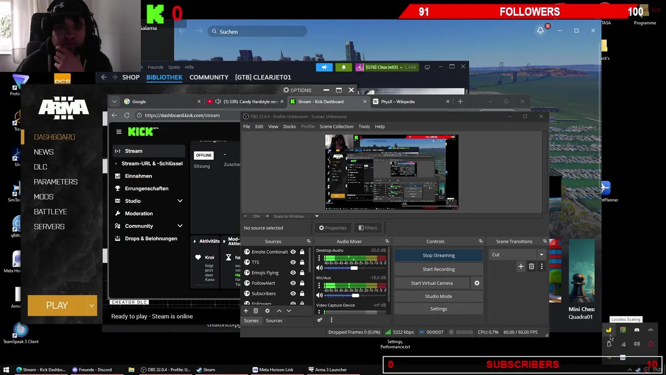The height and width of the screenshot is (375, 666).
Task: Open Kick hamburger menu
Action: pyautogui.click(x=119, y=132)
